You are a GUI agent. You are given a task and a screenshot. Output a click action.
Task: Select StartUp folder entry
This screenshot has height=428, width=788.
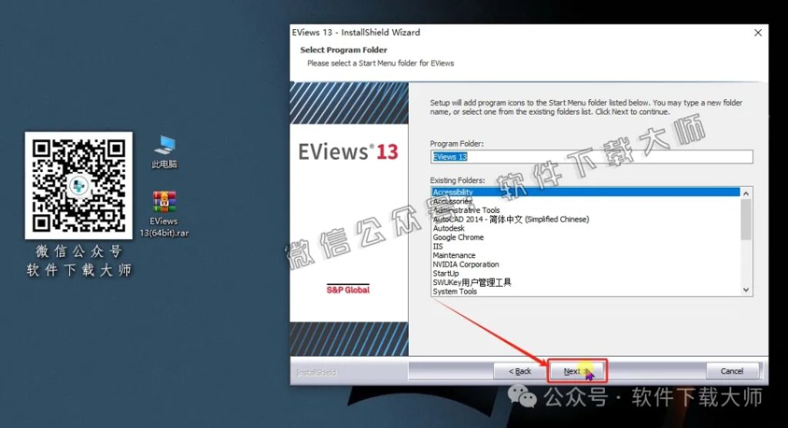click(x=586, y=274)
